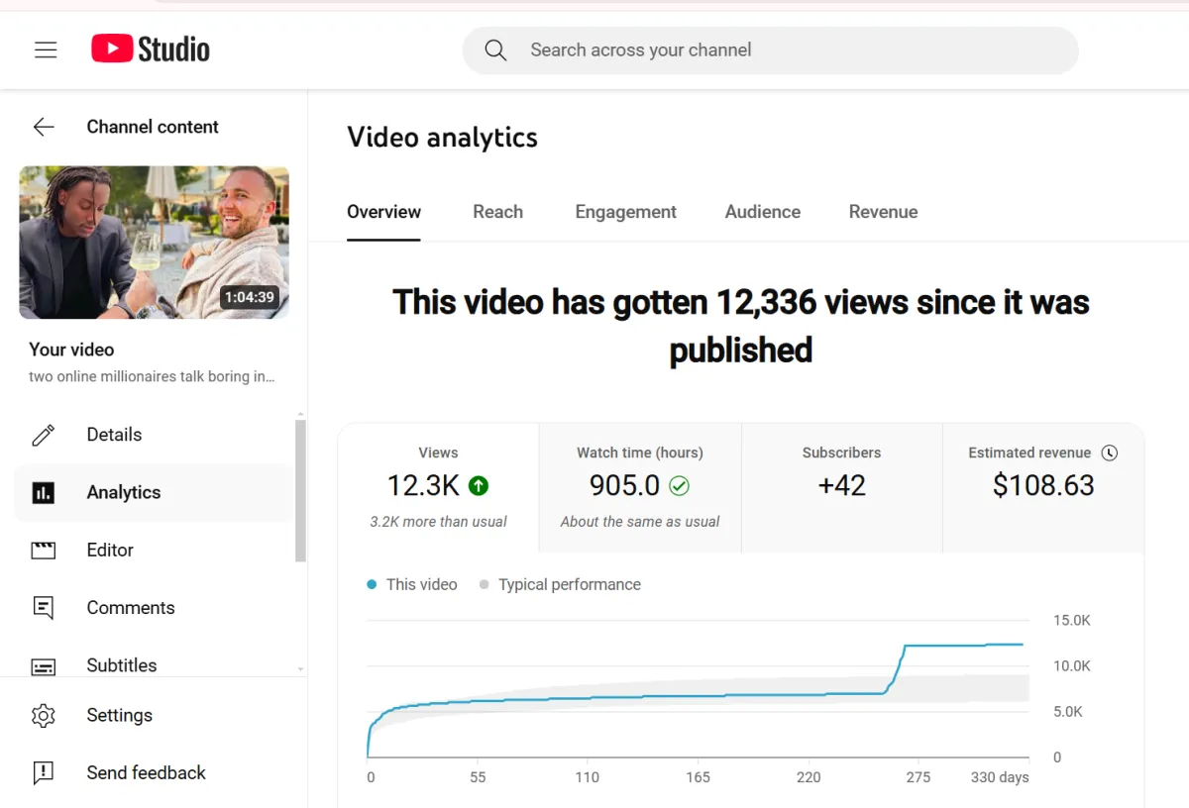This screenshot has width=1189, height=808.
Task: Click the sidebar scrollbar down arrow
Action: click(300, 670)
